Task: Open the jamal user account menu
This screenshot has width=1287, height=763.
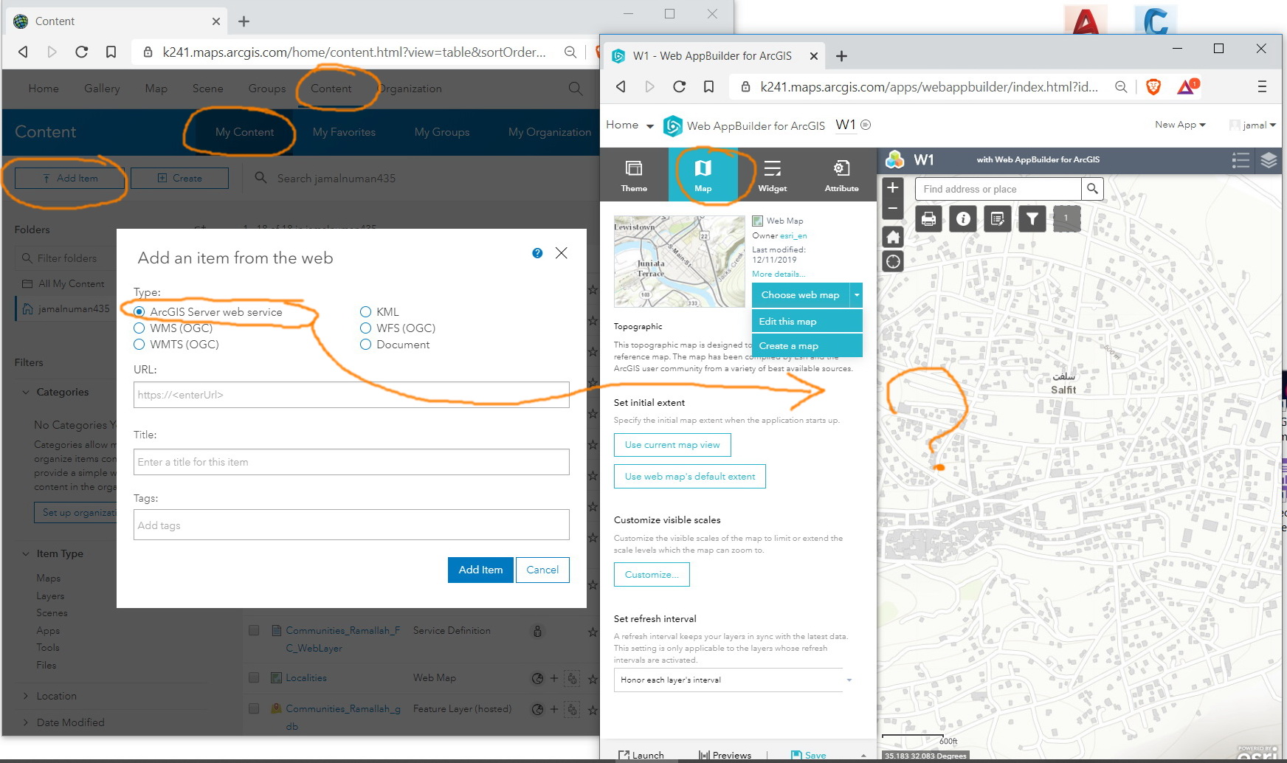Action: pos(1252,125)
